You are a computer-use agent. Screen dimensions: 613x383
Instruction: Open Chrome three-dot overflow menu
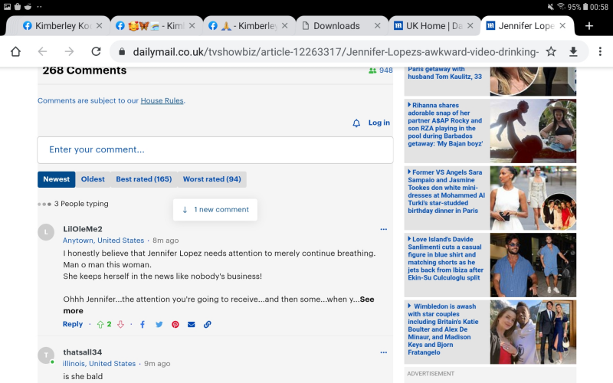tap(600, 51)
